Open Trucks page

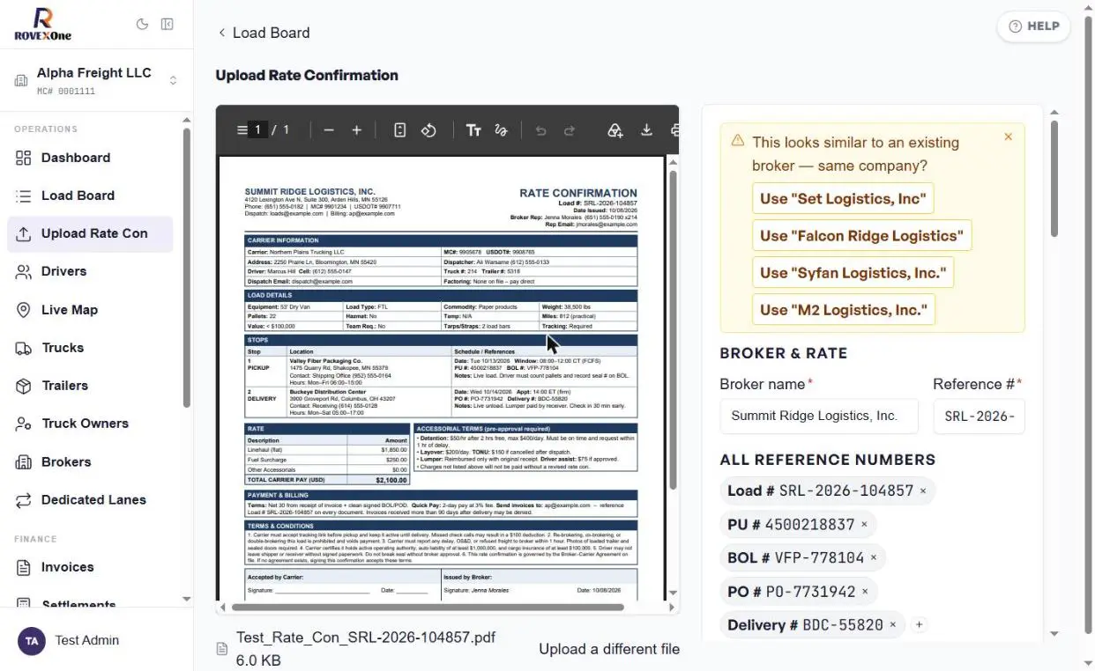click(x=90, y=348)
